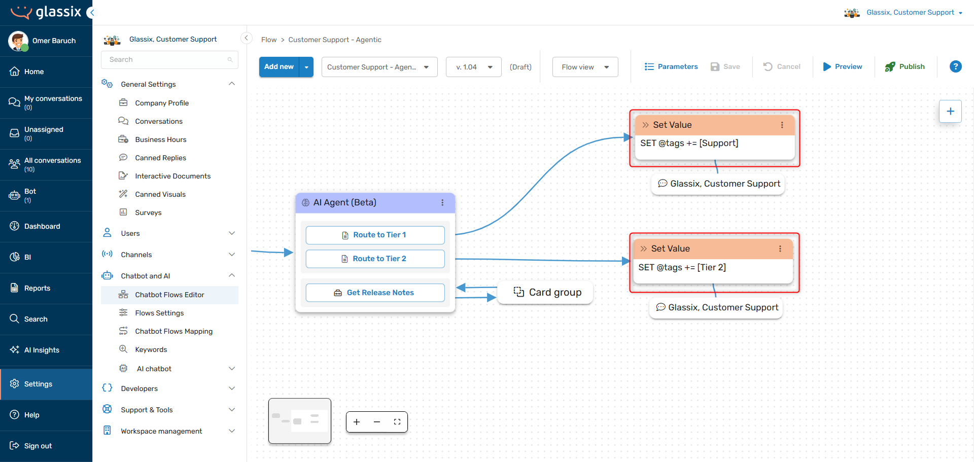Open the Customer Support - Agentic flow dropdown
This screenshot has width=974, height=462.
(x=379, y=67)
